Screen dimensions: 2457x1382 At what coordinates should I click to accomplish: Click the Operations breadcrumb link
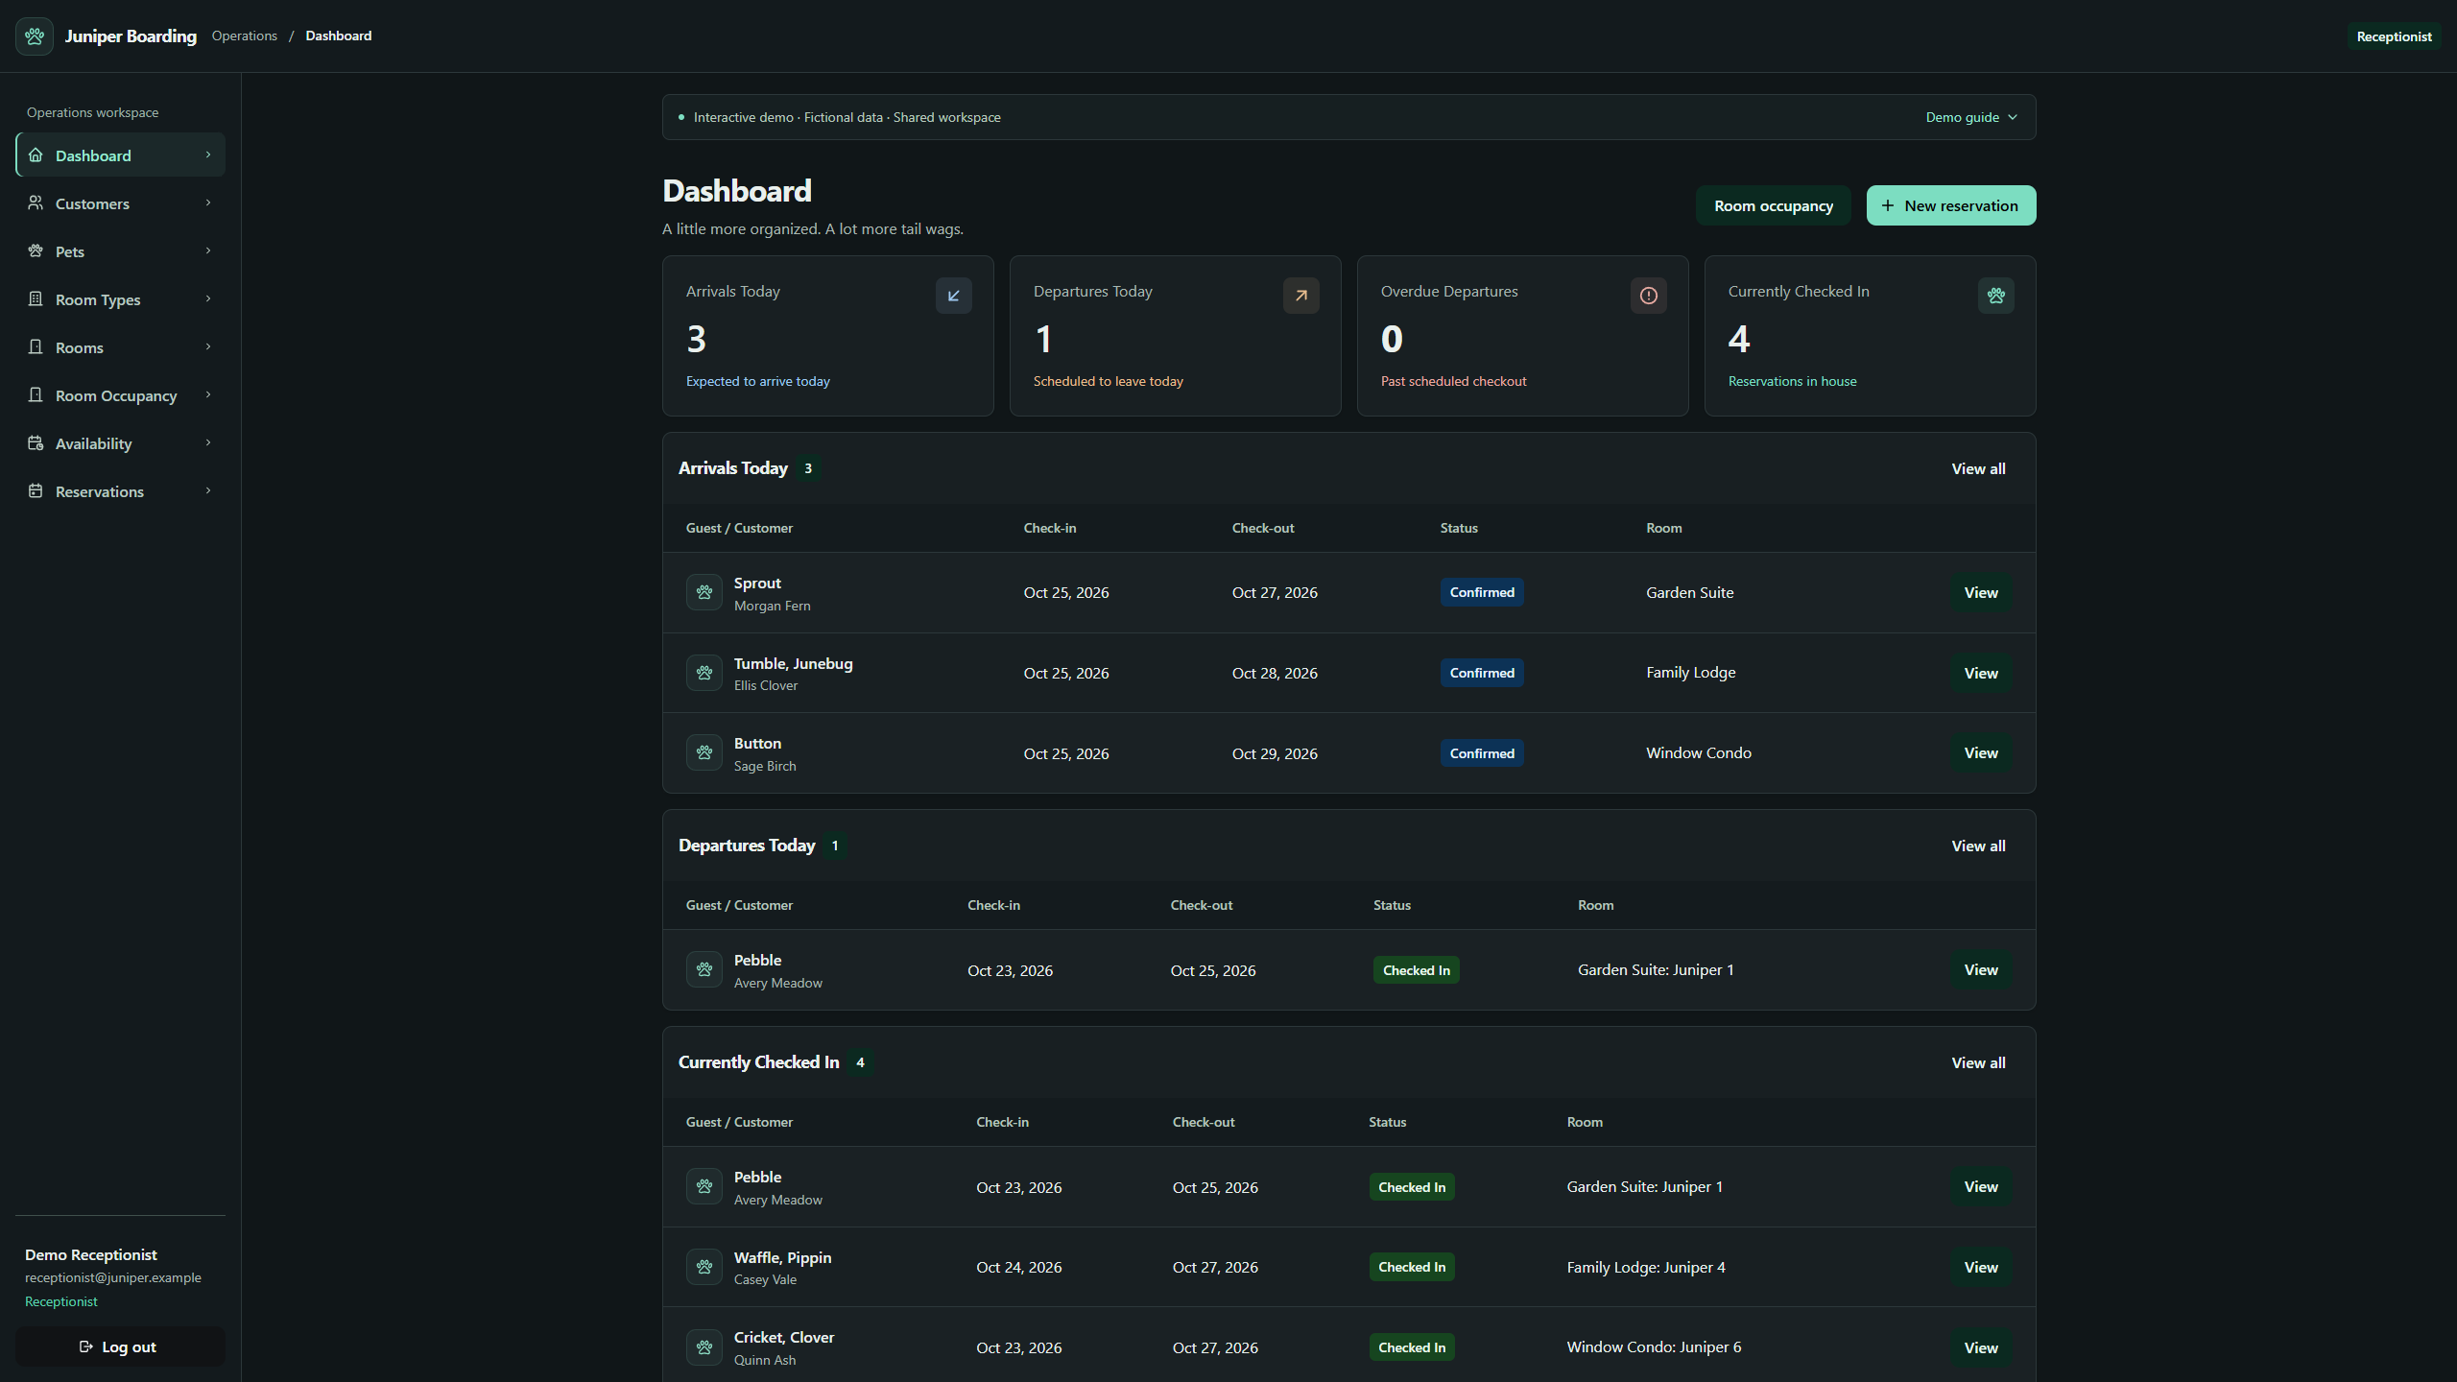[x=244, y=36]
